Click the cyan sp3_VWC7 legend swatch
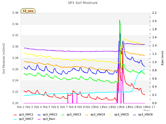The height and width of the screenshot is (124, 166). tap(15, 119)
